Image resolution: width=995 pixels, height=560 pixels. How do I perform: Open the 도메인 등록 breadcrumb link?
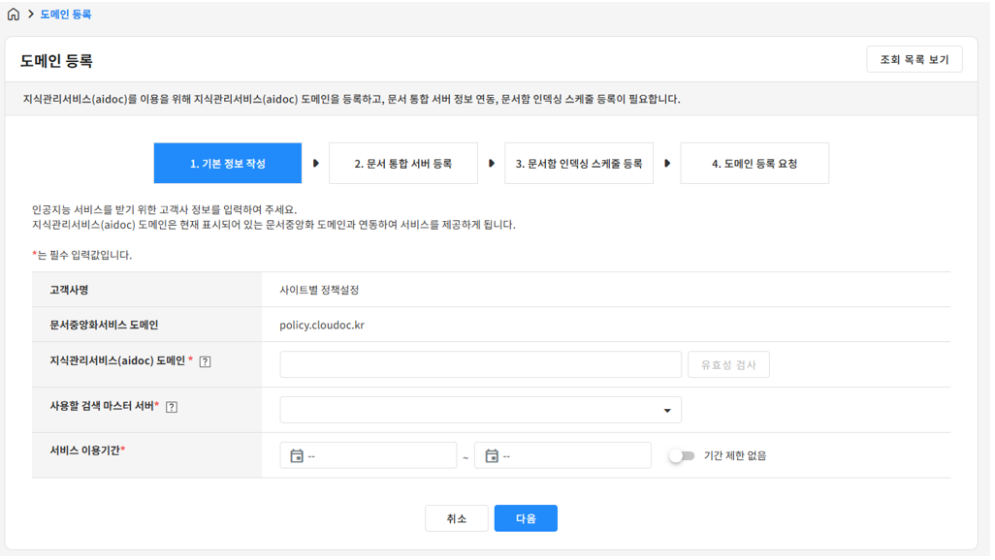pyautogui.click(x=66, y=15)
